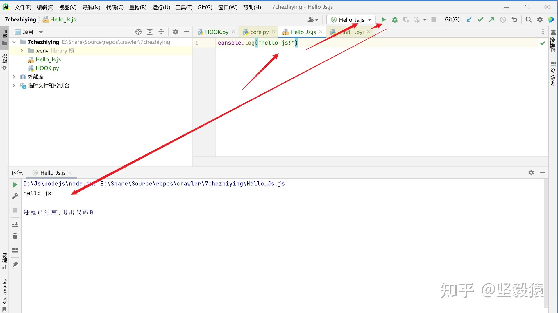Click the green Run button in toolbar
Screen dimensions: 558x313
383,20
